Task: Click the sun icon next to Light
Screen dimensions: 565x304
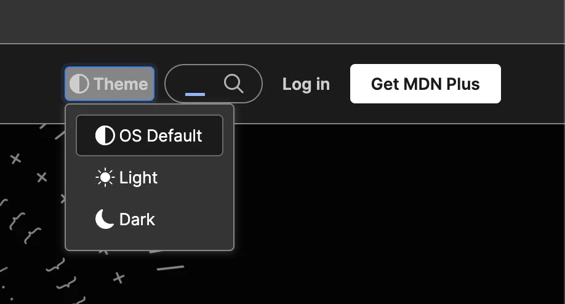Action: tap(105, 178)
